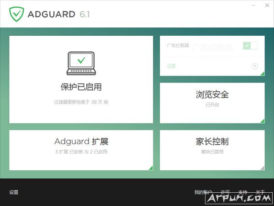Close the Adguard window
The width and height of the screenshot is (274, 206).
coord(267,5)
